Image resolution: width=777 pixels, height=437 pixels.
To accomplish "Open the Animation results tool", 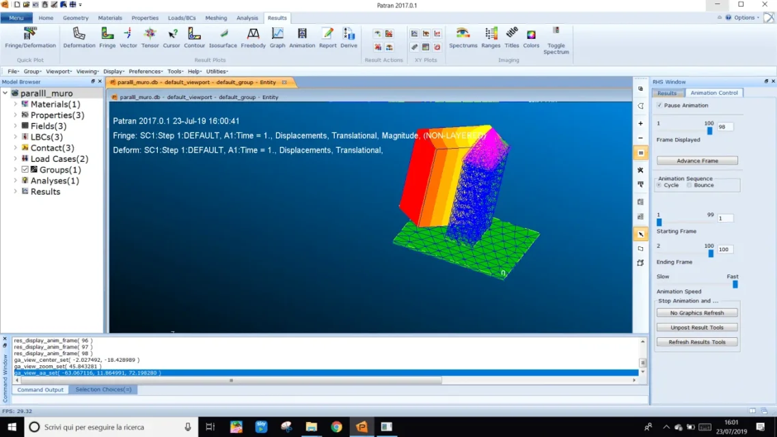I will coord(302,38).
